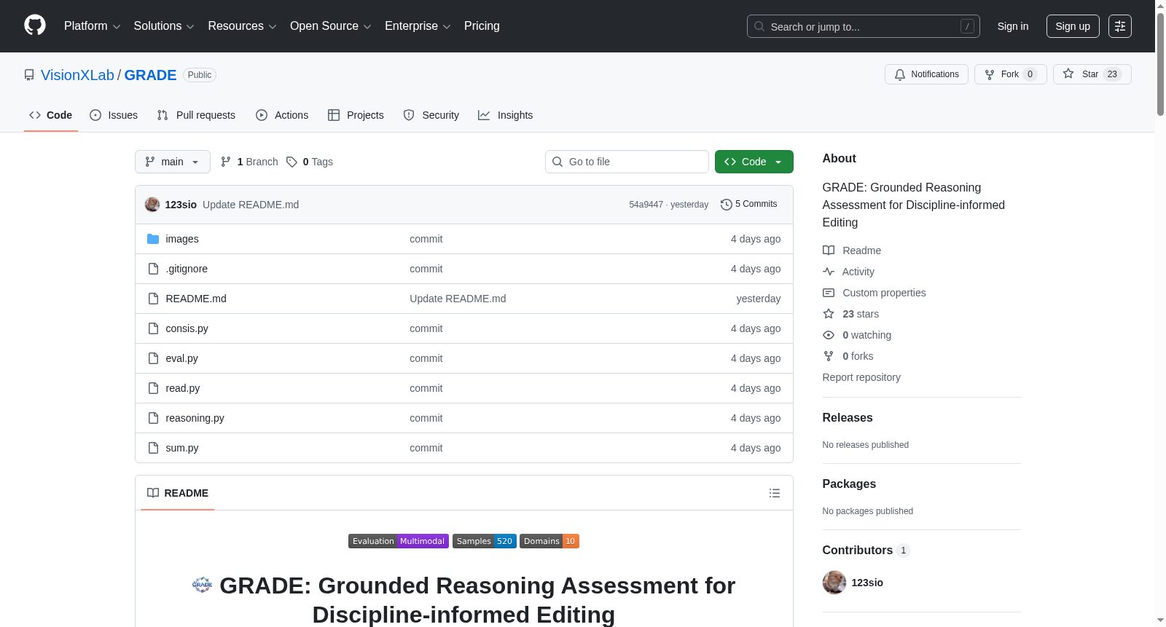Open the README outline list icon
This screenshot has width=1166, height=627.
tap(775, 493)
